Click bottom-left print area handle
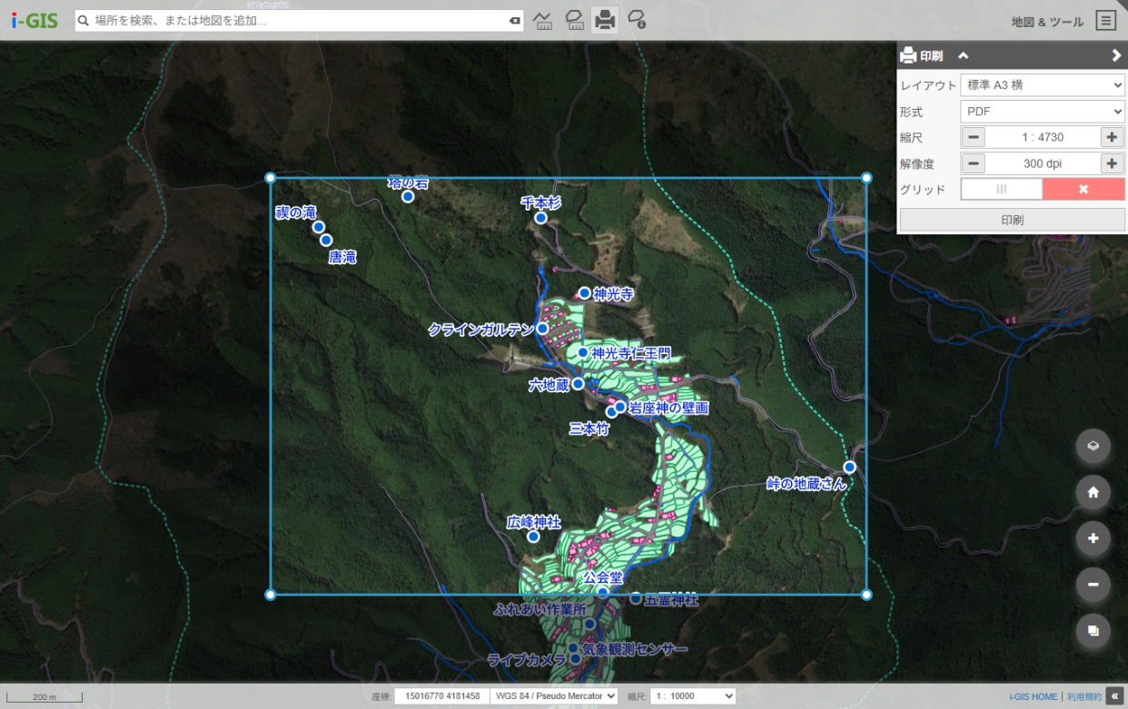 point(270,595)
